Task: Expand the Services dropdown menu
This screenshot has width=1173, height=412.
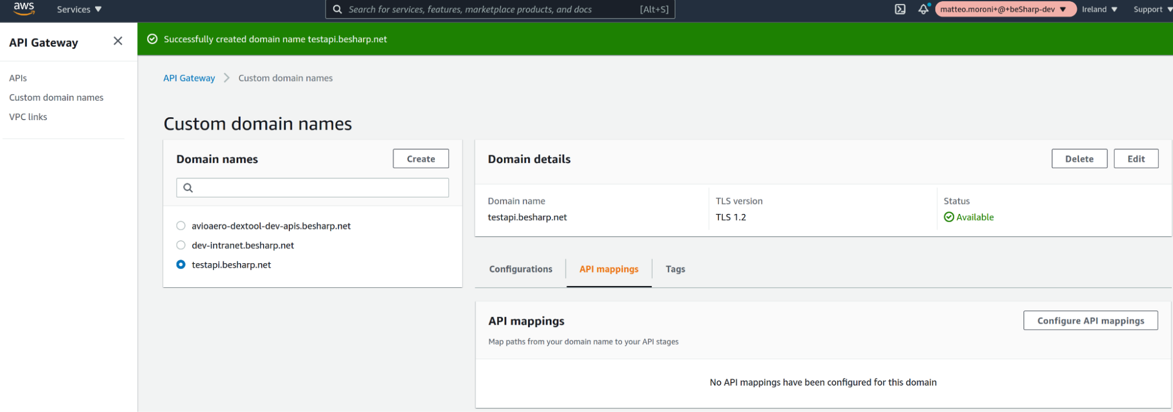Action: click(x=79, y=9)
